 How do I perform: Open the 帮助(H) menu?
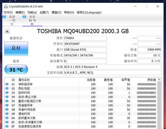pyautogui.click(x=69, y=13)
